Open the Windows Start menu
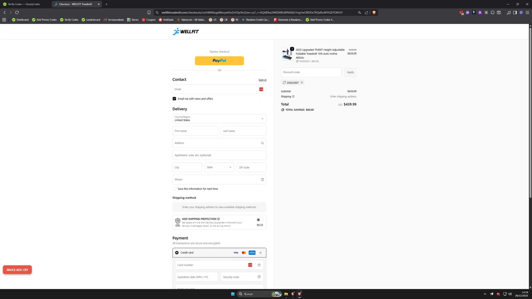Viewport: 532px width, 299px height. (x=233, y=294)
